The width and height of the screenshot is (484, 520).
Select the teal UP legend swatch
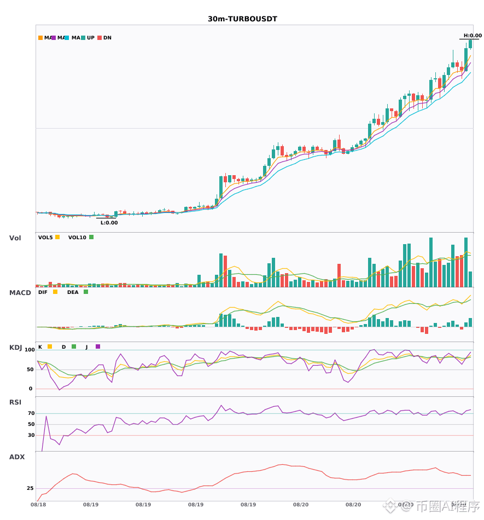[x=83, y=38]
